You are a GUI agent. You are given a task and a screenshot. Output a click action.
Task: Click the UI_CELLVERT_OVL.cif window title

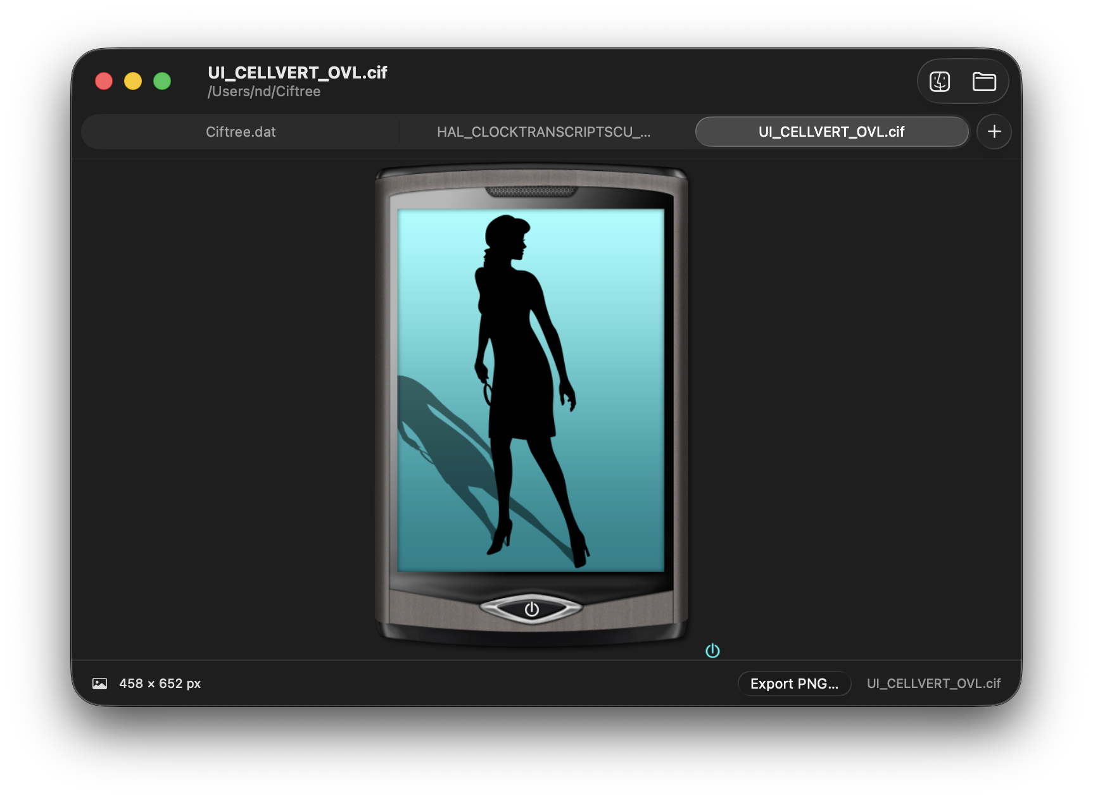click(x=298, y=73)
